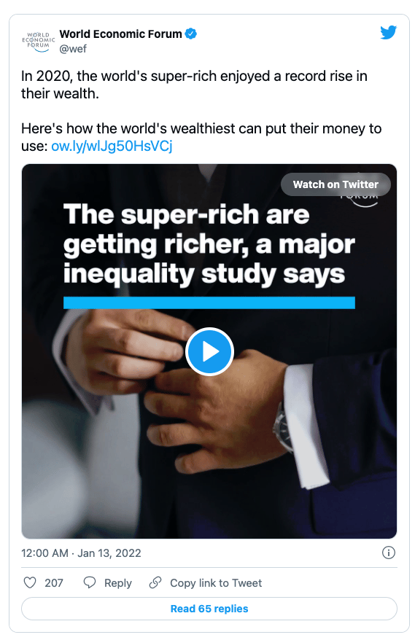
Task: Open the @wef handle
Action: [x=73, y=49]
